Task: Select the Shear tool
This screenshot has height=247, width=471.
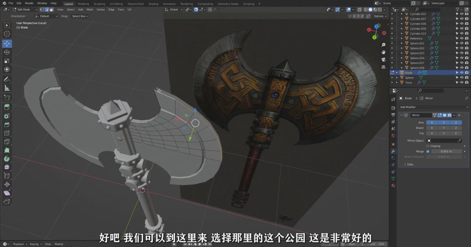Action: tap(7, 193)
